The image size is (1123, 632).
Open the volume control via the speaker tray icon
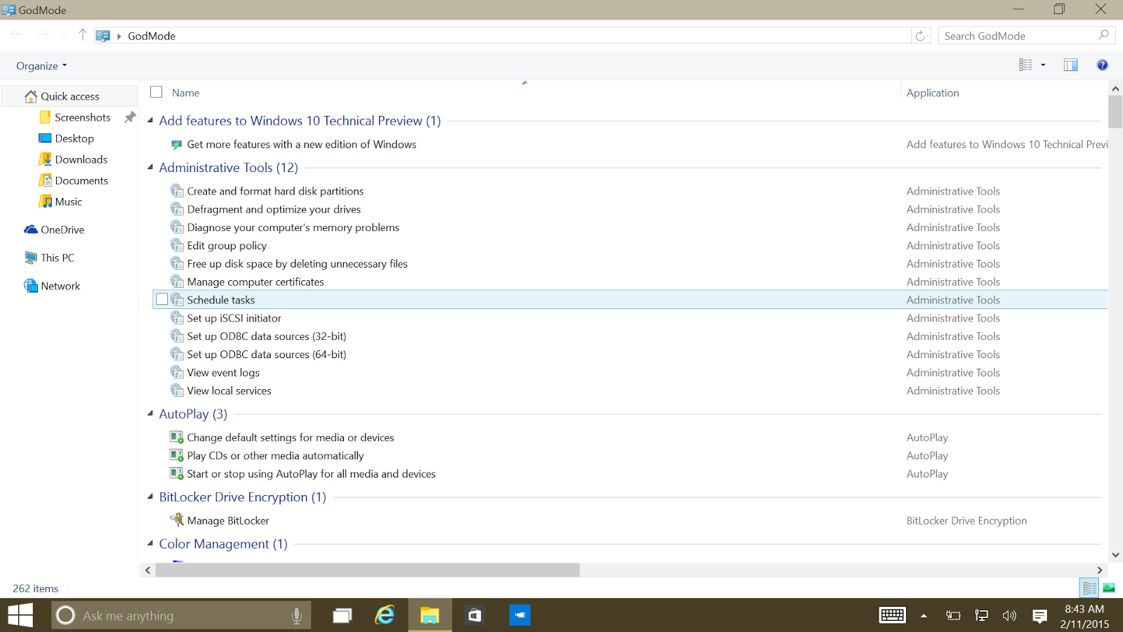tap(1009, 615)
